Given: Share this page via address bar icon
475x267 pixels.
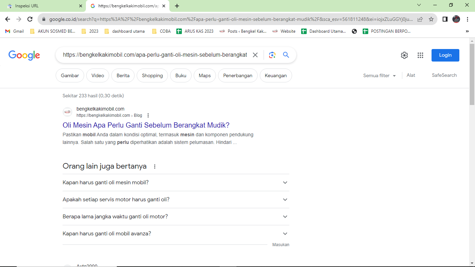Looking at the screenshot, I should [420, 19].
